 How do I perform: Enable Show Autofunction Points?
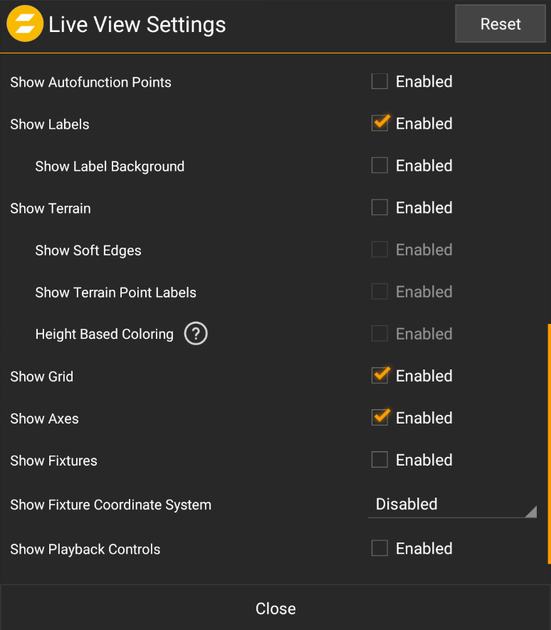click(379, 81)
